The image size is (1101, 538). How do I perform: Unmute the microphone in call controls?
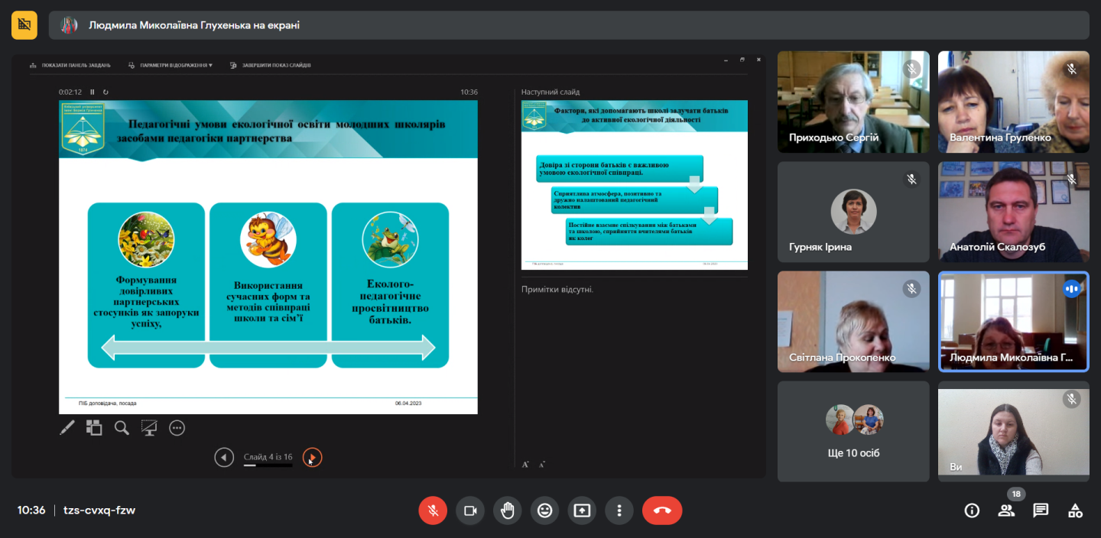(433, 510)
